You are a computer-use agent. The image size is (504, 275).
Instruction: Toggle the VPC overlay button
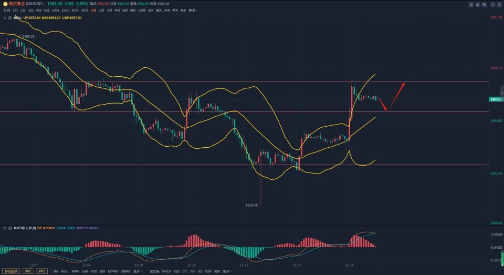[x=27, y=271]
